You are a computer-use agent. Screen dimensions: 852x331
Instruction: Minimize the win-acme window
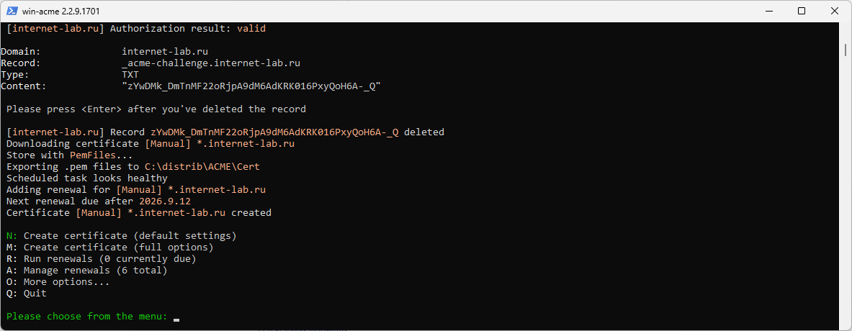click(769, 11)
